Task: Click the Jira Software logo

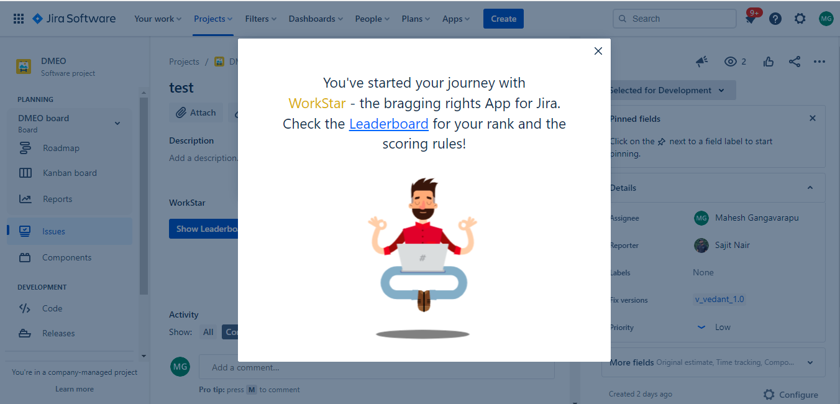Action: (x=74, y=19)
